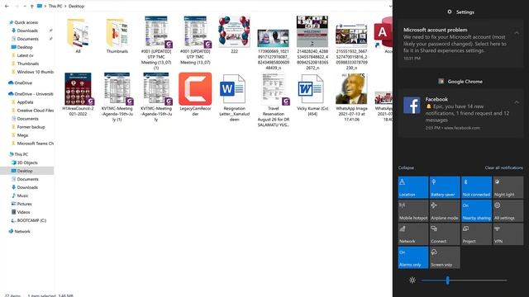
Task: Open the recent locations dropdown arrow
Action: coord(25,6)
